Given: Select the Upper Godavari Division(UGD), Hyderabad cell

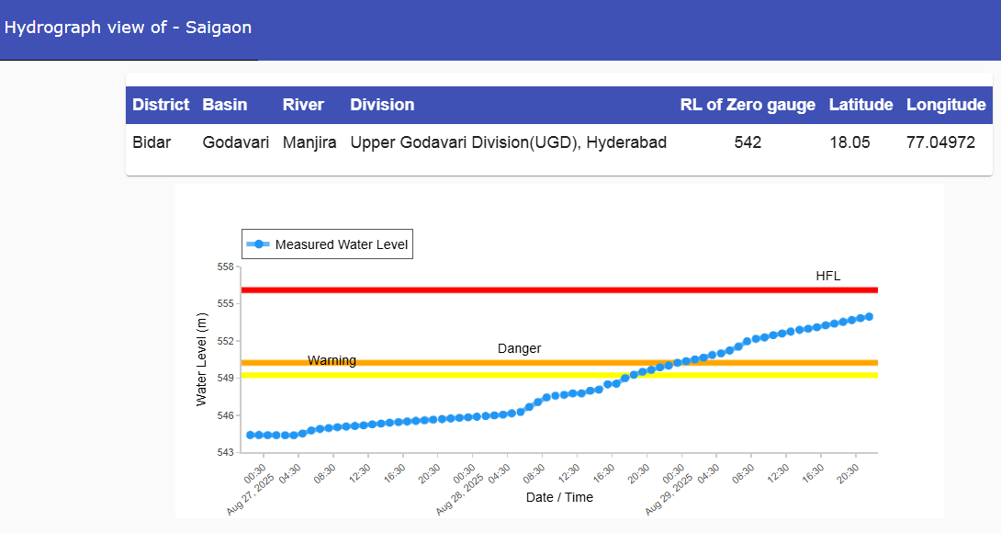Looking at the screenshot, I should point(508,142).
